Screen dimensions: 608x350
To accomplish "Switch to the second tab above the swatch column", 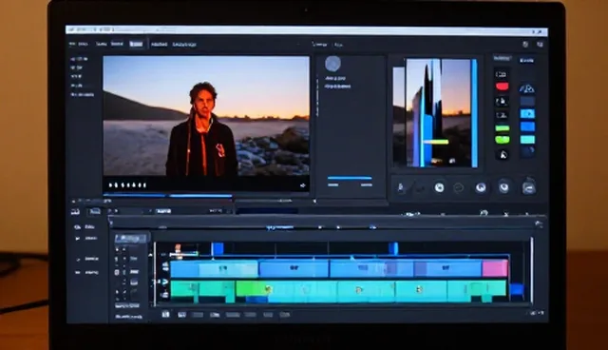I will pyautogui.click(x=526, y=60).
